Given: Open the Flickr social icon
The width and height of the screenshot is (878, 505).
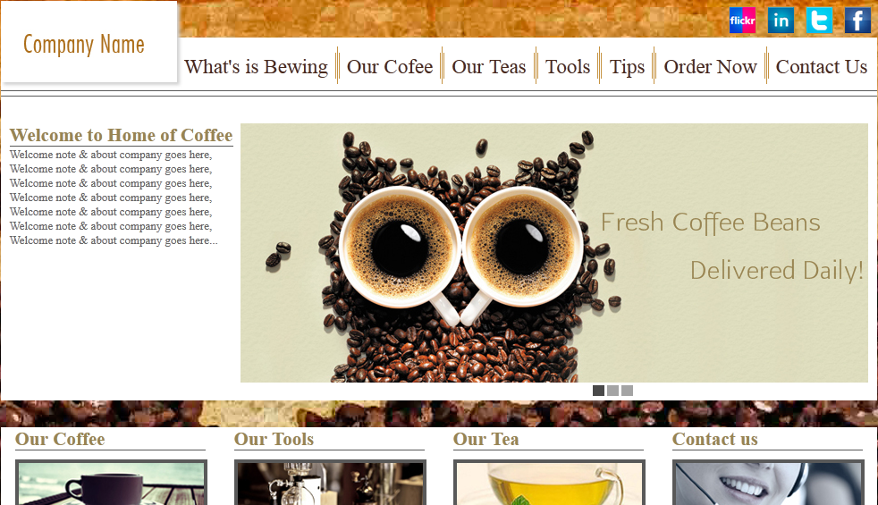Looking at the screenshot, I should 742,21.
